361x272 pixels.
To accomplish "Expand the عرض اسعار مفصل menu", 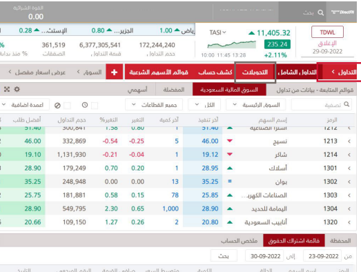I will click(37, 72).
